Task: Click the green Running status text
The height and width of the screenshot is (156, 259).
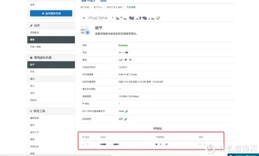Action: pyautogui.click(x=123, y=45)
